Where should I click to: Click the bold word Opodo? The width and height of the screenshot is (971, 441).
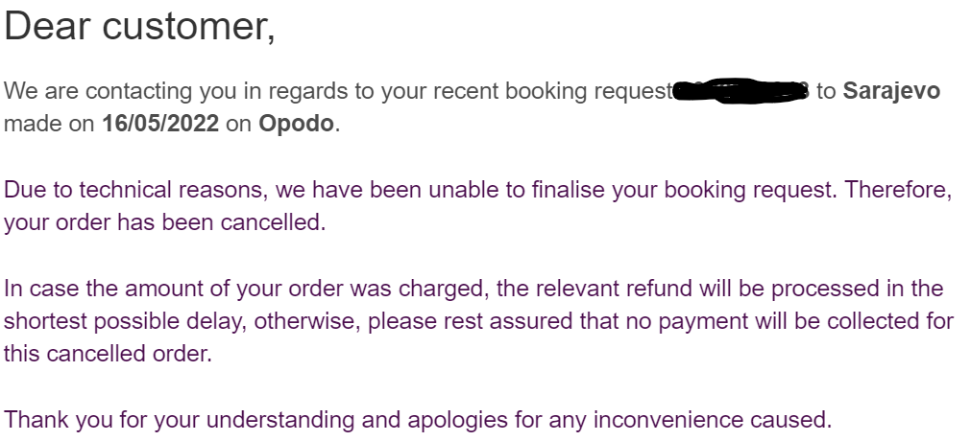[296, 124]
